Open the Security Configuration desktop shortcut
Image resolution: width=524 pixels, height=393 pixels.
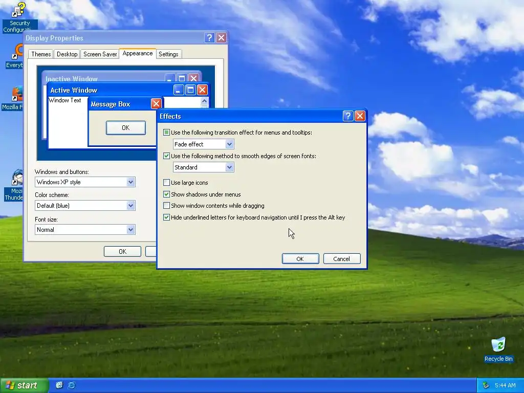(x=19, y=17)
